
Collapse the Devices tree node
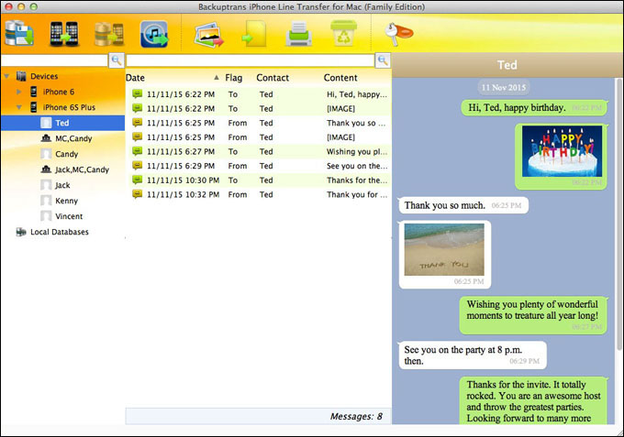coord(6,76)
